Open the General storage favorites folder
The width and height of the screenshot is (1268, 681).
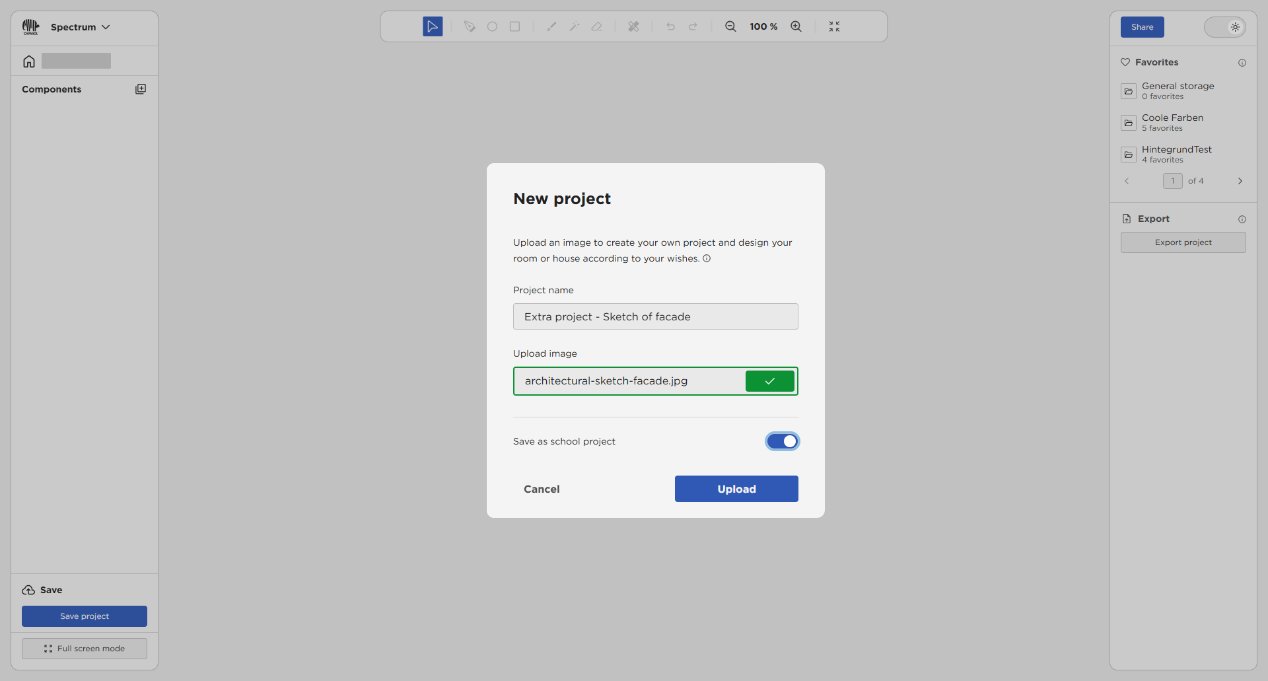click(1178, 91)
